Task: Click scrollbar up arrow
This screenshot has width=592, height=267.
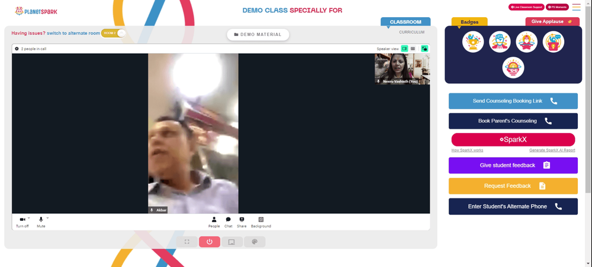Action: [x=588, y=3]
